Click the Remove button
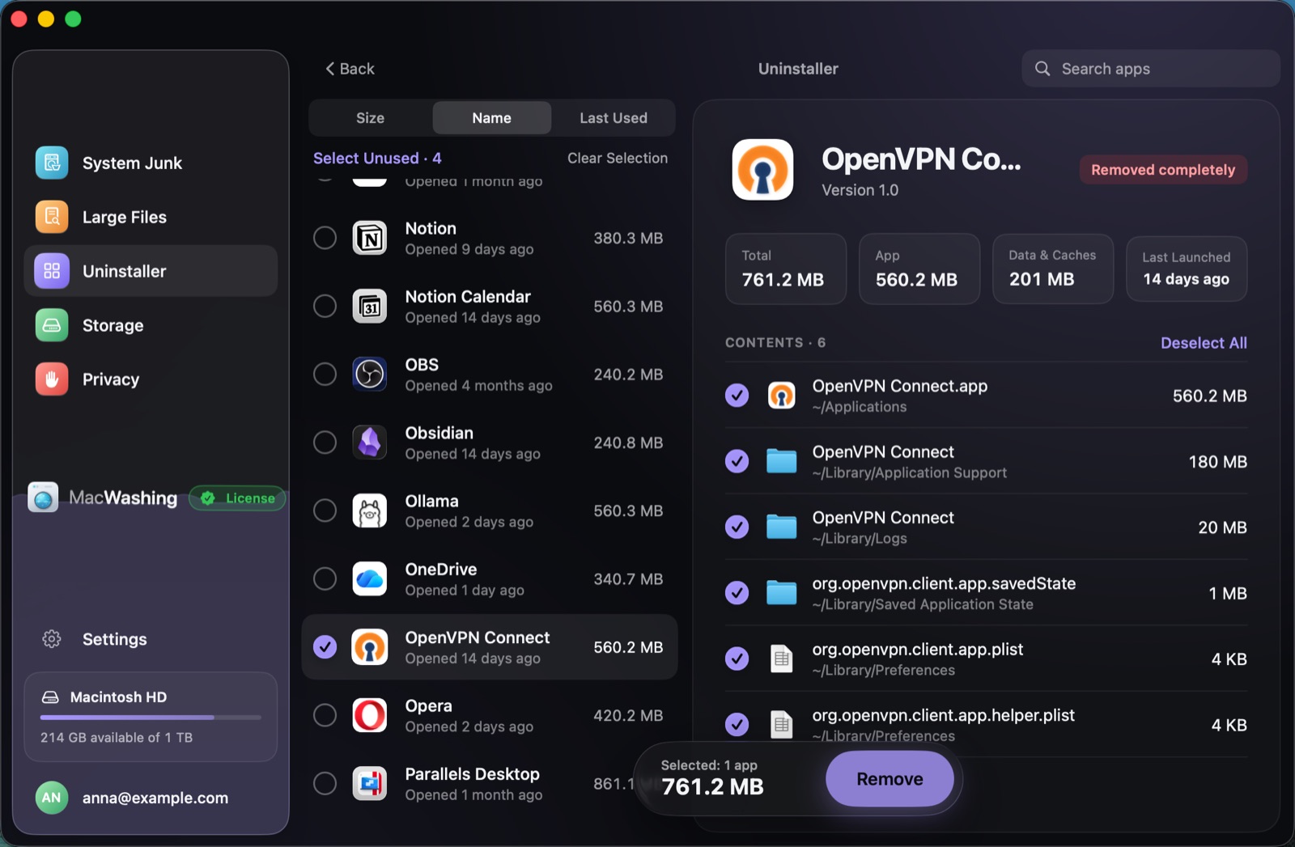The height and width of the screenshot is (847, 1295). click(890, 779)
